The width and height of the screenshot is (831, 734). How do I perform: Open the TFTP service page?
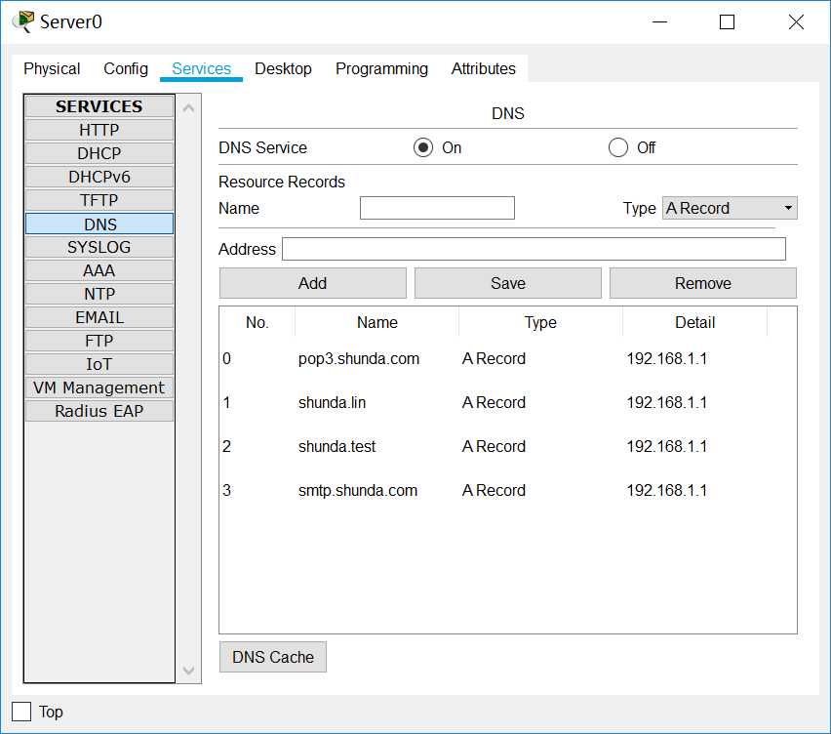tap(99, 200)
